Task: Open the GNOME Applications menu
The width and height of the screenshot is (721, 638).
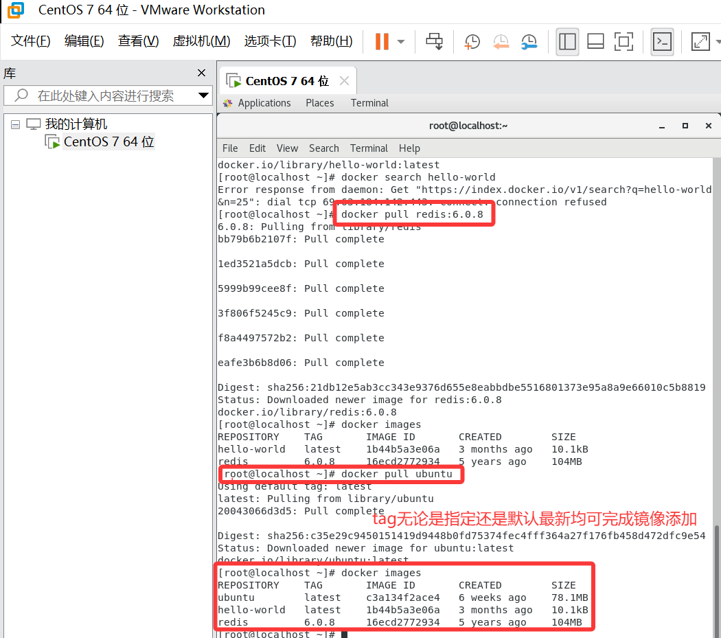Action: (264, 103)
